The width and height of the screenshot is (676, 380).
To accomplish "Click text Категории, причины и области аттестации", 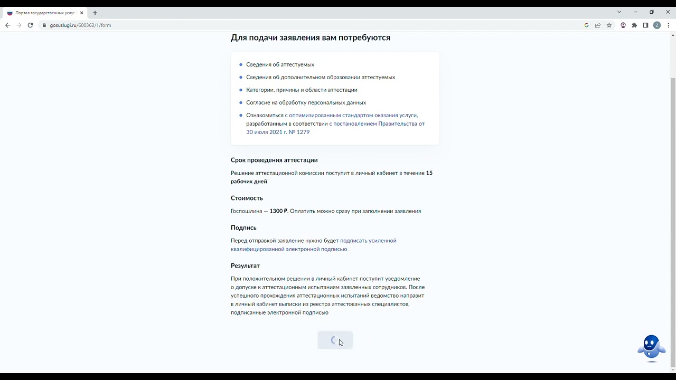I will [x=302, y=90].
